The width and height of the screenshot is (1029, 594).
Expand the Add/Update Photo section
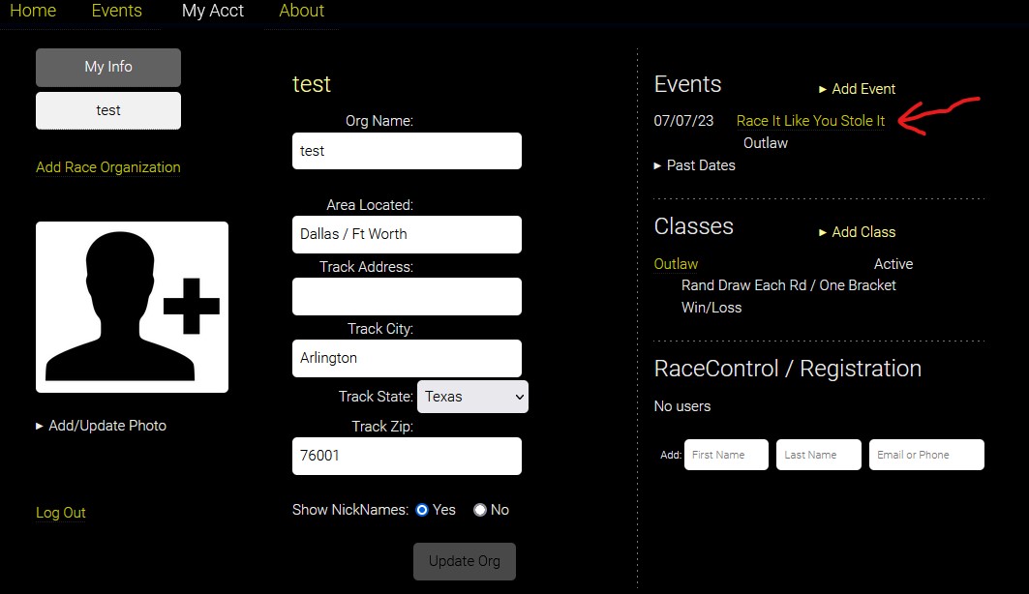click(101, 426)
